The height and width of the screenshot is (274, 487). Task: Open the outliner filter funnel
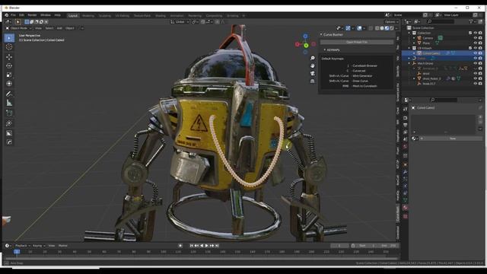(471, 22)
